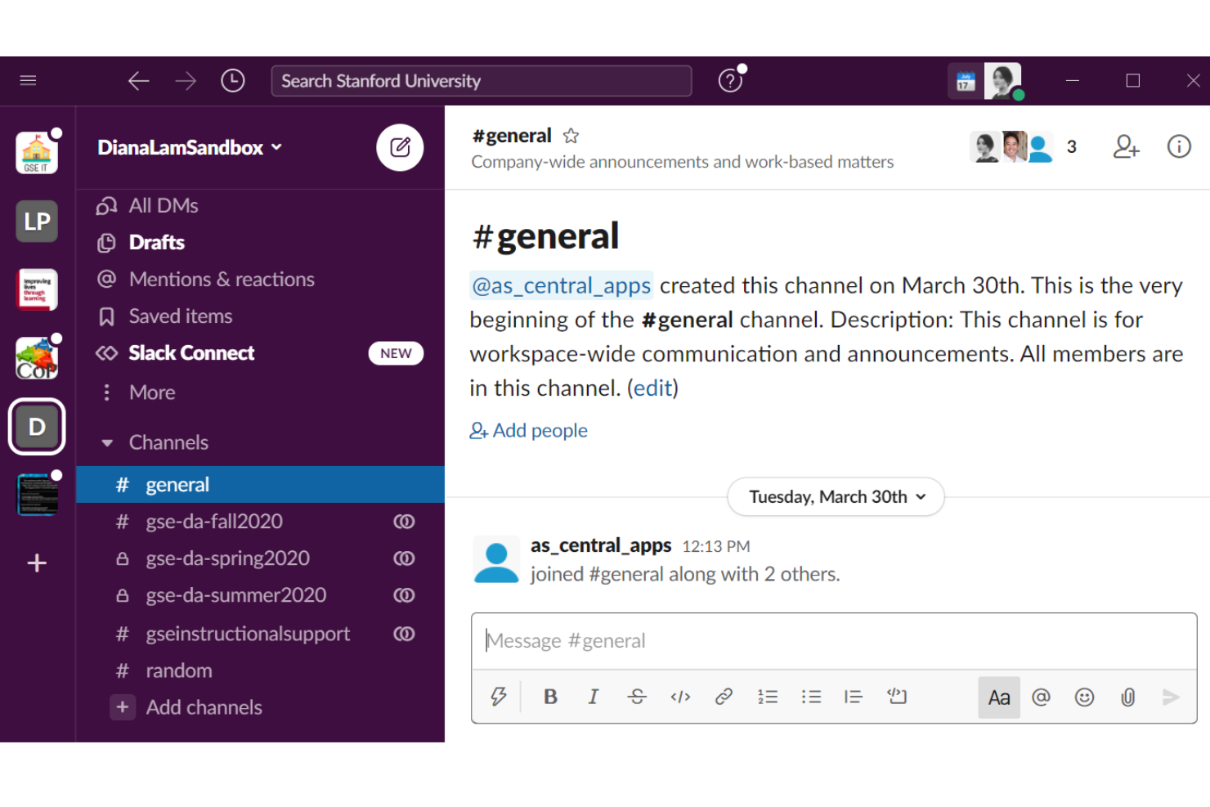The height and width of the screenshot is (807, 1210).
Task: Toggle visibility of gse-da-spring2020 channel
Action: [x=404, y=558]
